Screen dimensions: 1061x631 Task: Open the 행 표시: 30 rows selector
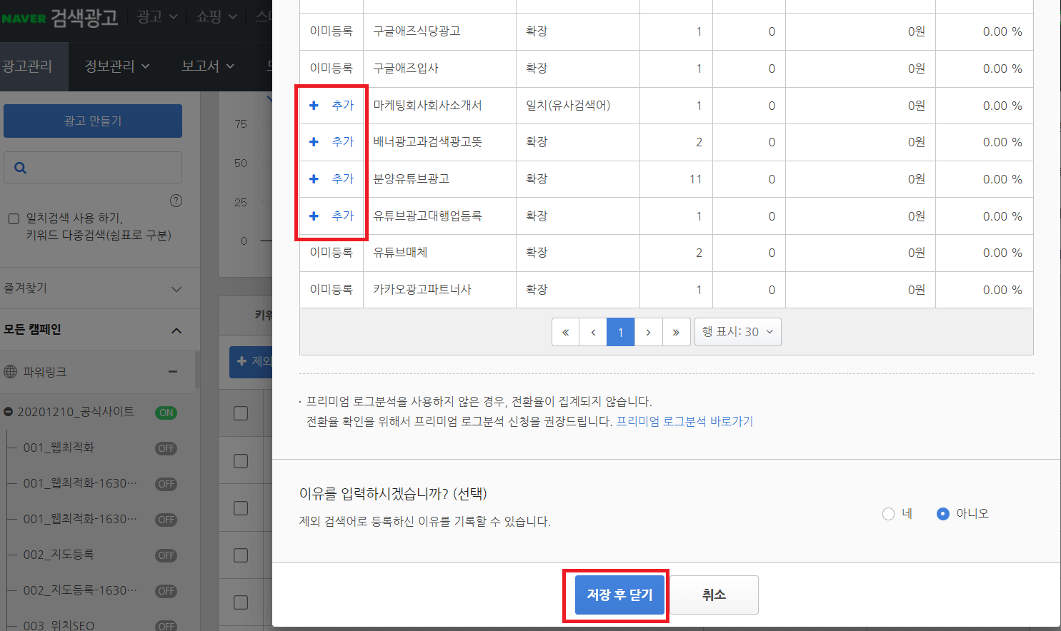[738, 331]
